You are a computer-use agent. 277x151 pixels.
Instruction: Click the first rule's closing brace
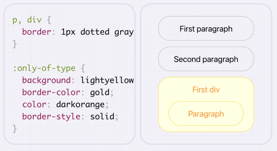(x=15, y=44)
